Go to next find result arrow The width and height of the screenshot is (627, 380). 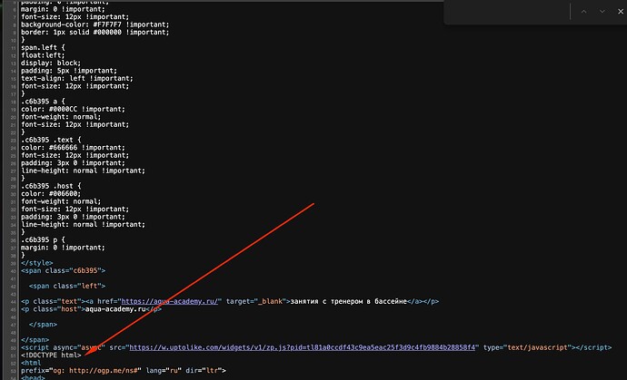[x=602, y=12]
